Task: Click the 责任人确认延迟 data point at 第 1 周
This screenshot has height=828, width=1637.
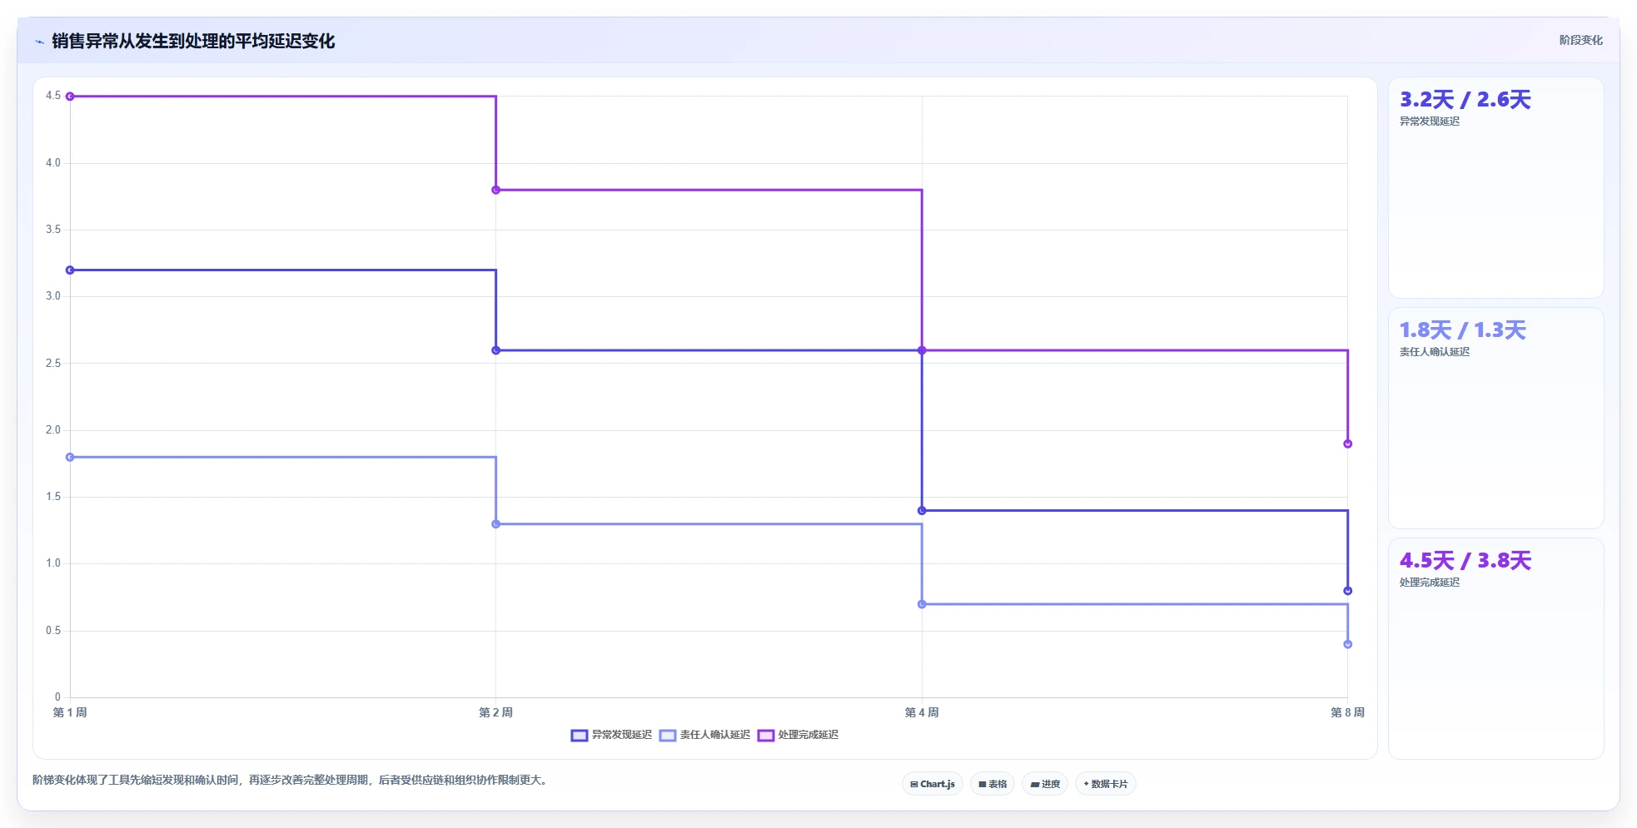Action: click(70, 457)
